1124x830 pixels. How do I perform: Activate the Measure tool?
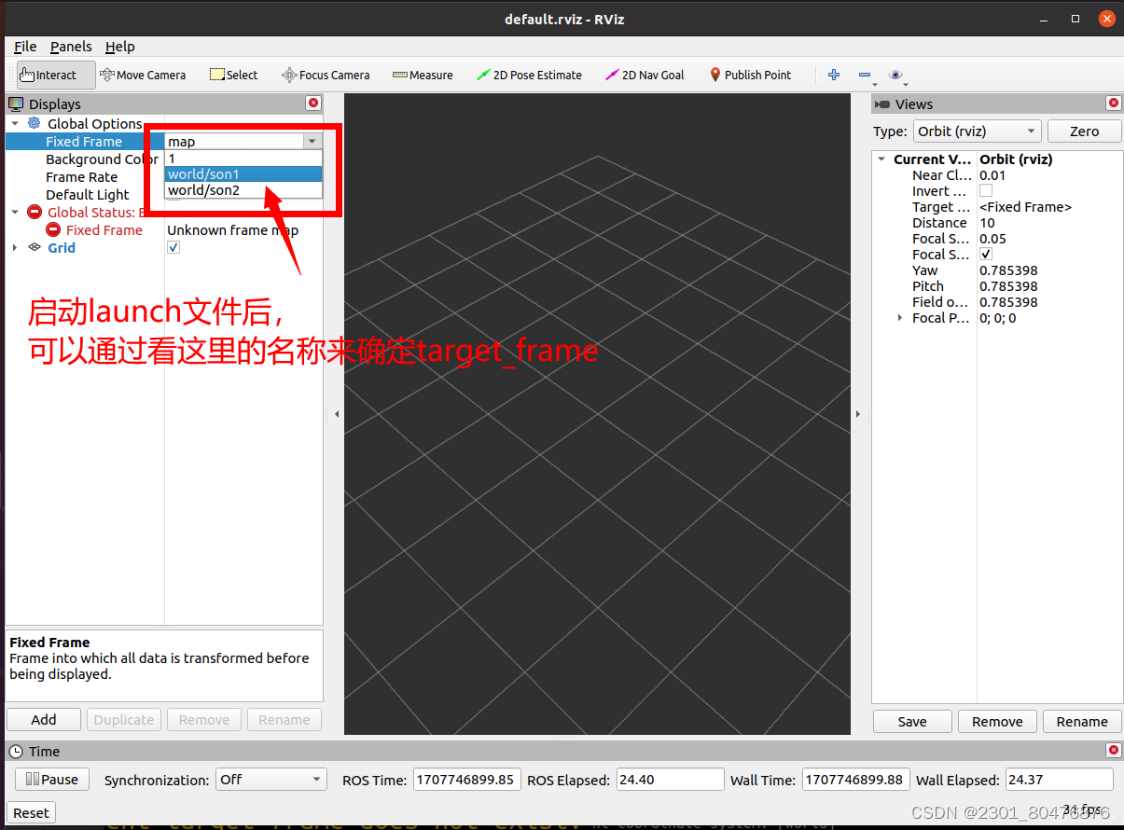(x=423, y=75)
